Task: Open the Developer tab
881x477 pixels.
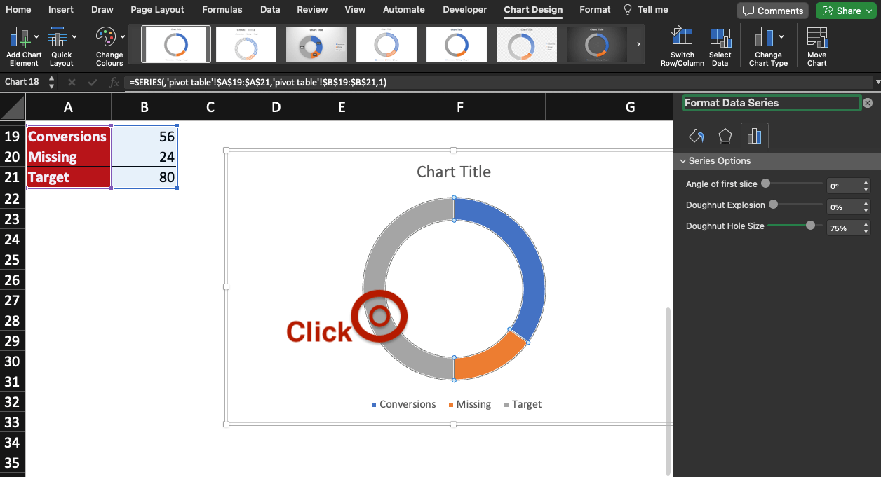Action: [464, 10]
